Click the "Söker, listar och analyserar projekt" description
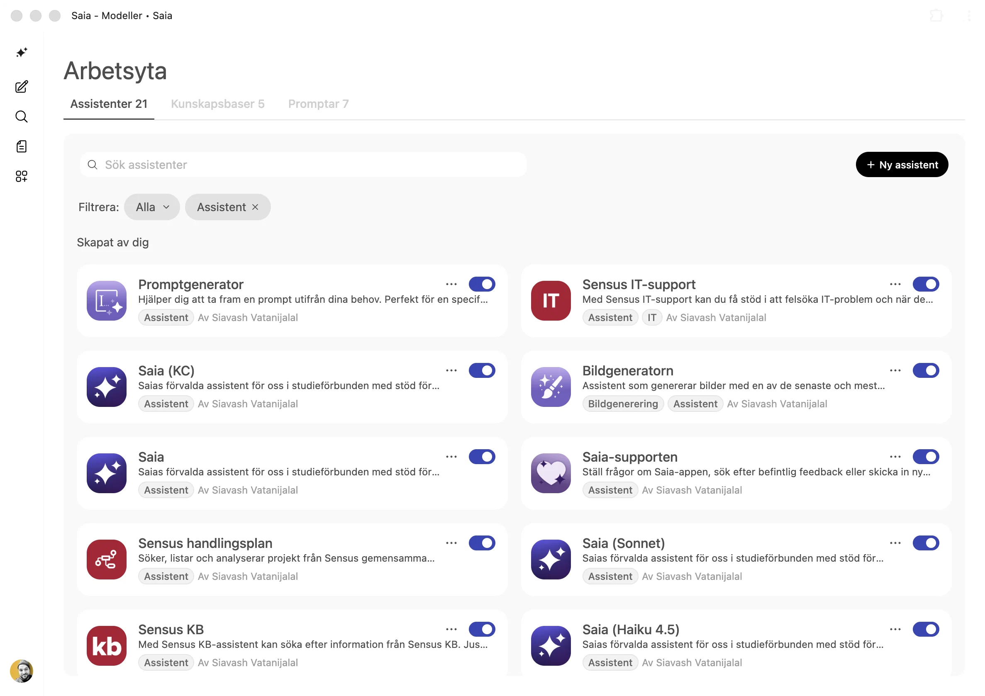 click(x=286, y=558)
